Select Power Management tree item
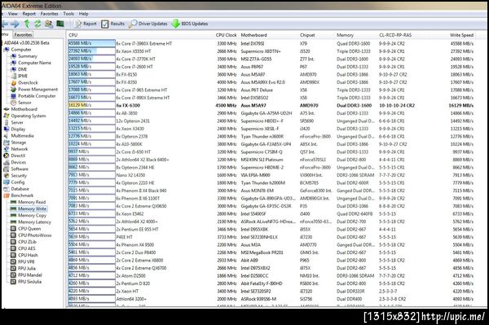Image resolution: width=489 pixels, height=325 pixels. [37, 89]
